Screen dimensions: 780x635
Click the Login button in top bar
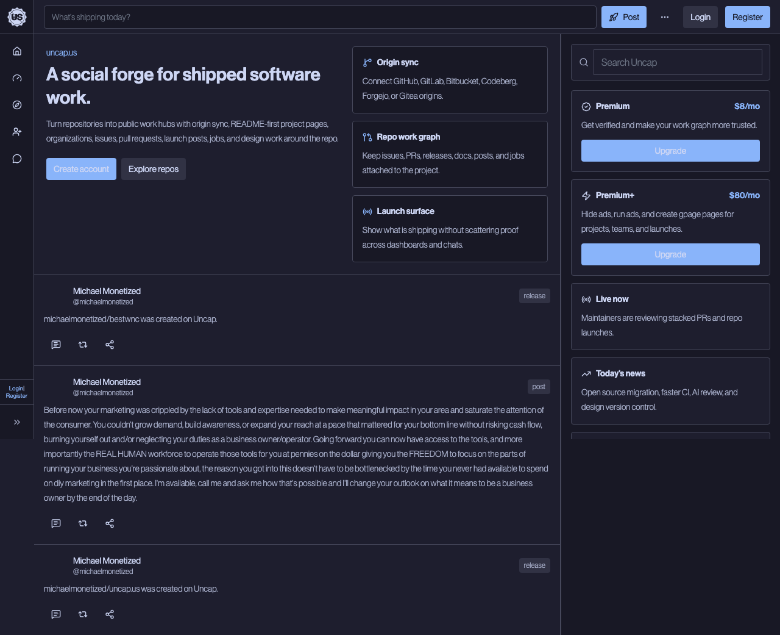click(x=700, y=17)
